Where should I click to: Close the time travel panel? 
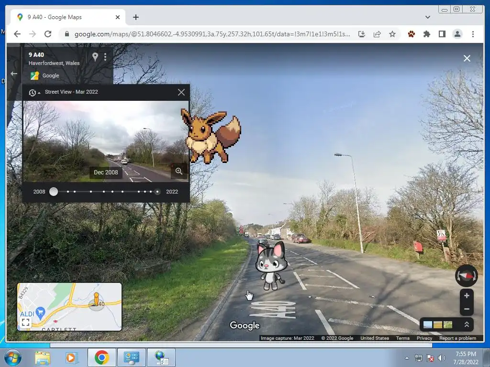(x=181, y=92)
